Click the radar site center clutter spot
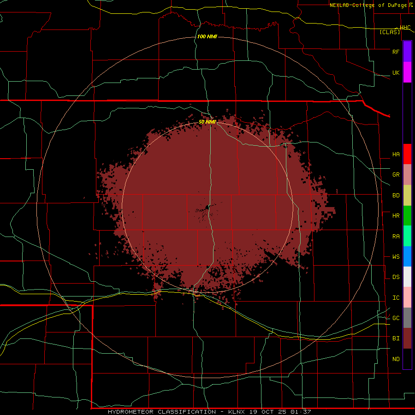This screenshot has width=415, height=415. (207, 207)
